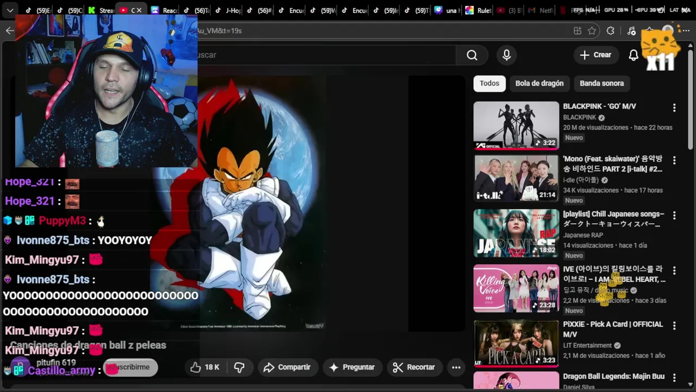This screenshot has height=392, width=696.
Task: Open the Chill Japanese songs playlist thumbnail
Action: [x=516, y=234]
